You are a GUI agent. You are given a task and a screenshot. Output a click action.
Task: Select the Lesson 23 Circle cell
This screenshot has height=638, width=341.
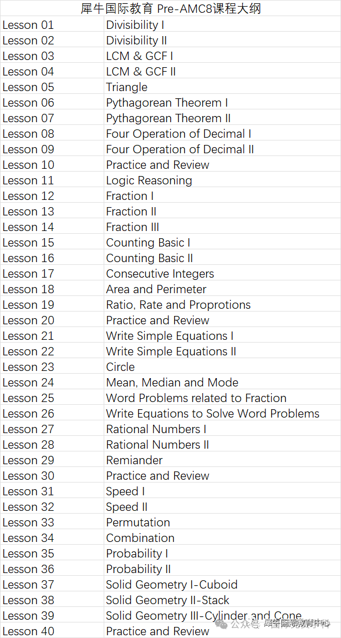click(222, 367)
